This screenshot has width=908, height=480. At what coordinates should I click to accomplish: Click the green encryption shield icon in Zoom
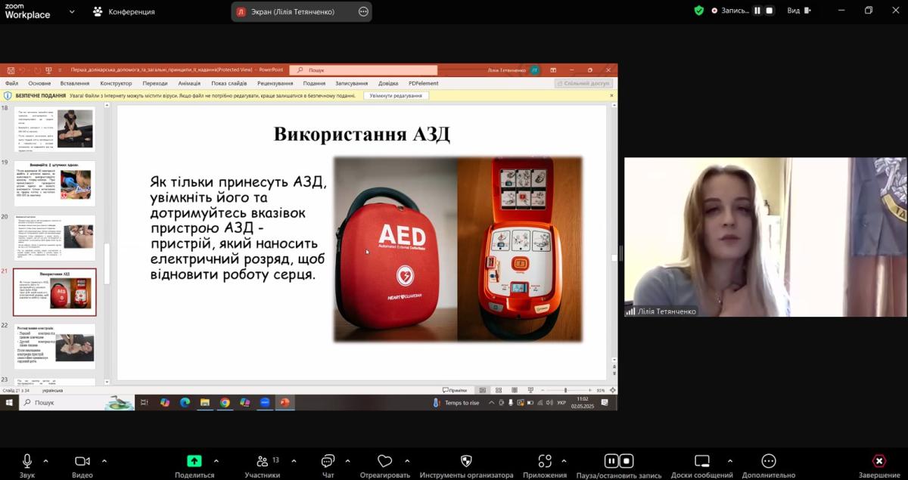coord(698,11)
